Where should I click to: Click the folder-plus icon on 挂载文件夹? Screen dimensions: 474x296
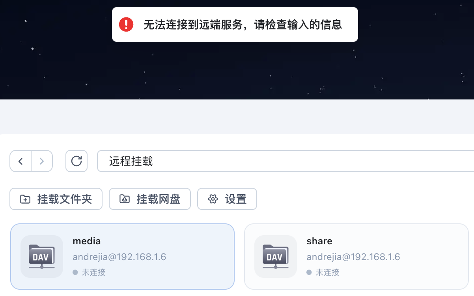coord(25,199)
